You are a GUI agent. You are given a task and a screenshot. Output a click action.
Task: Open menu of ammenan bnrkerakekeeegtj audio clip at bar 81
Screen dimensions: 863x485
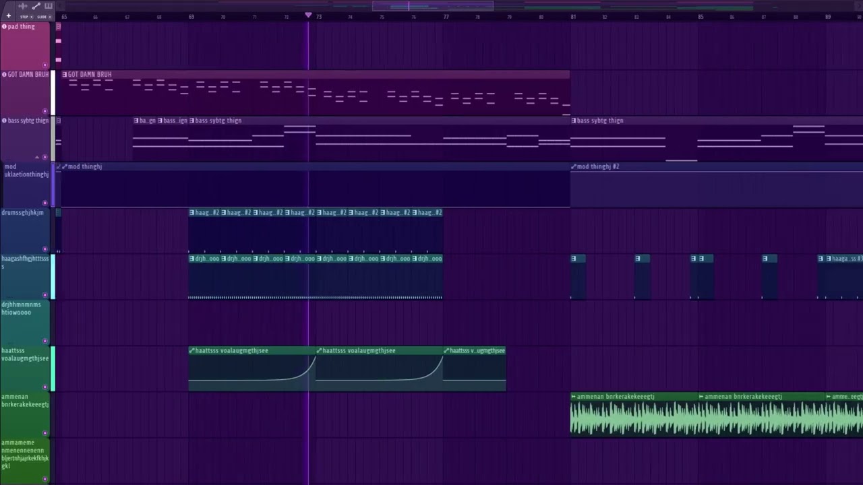point(574,397)
